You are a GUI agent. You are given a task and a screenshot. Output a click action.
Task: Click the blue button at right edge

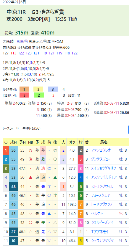[x=128, y=130]
